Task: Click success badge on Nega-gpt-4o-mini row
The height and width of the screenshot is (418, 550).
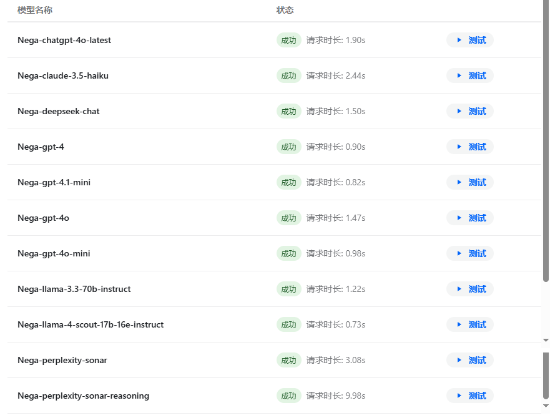Action: point(288,253)
